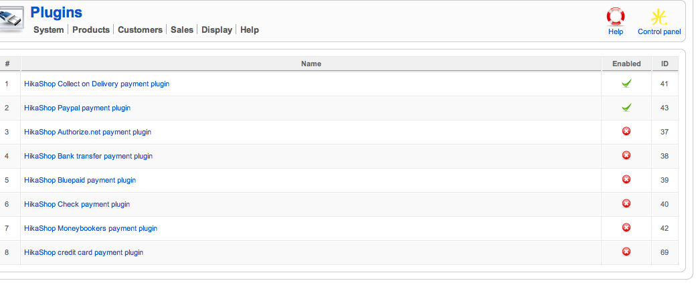Enable credit card plugin red cross
Viewport: 696px width, 285px height.
(x=626, y=252)
